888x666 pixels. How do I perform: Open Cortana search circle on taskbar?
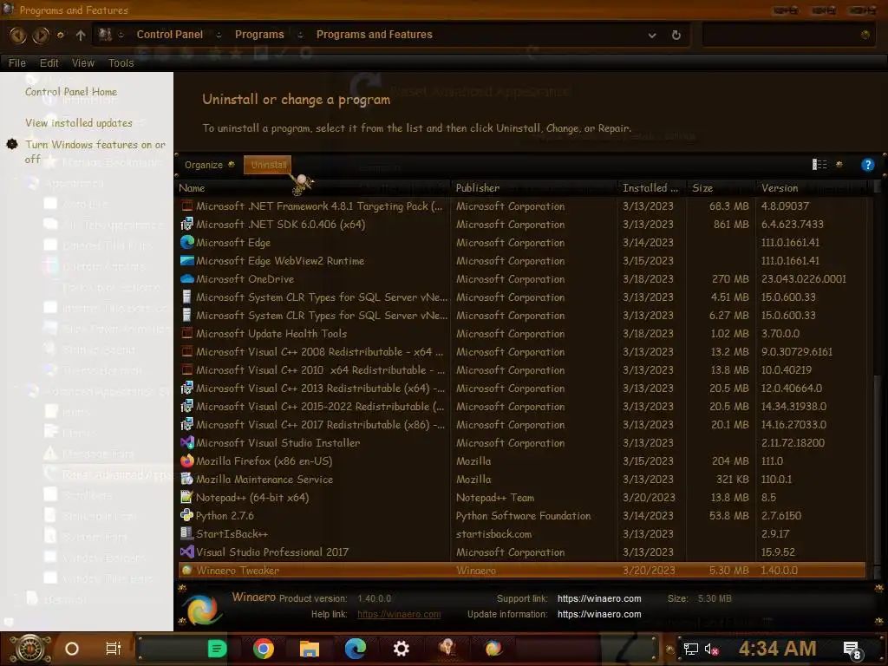pyautogui.click(x=72, y=649)
